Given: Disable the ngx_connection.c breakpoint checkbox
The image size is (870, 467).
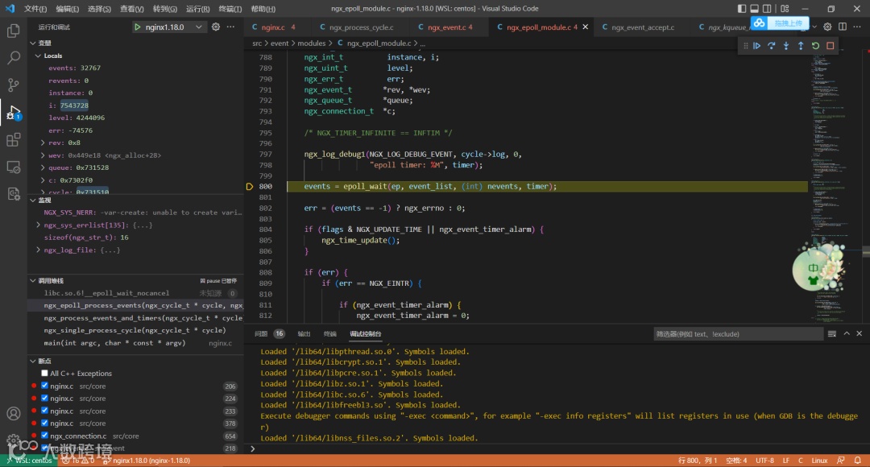Looking at the screenshot, I should [x=45, y=436].
